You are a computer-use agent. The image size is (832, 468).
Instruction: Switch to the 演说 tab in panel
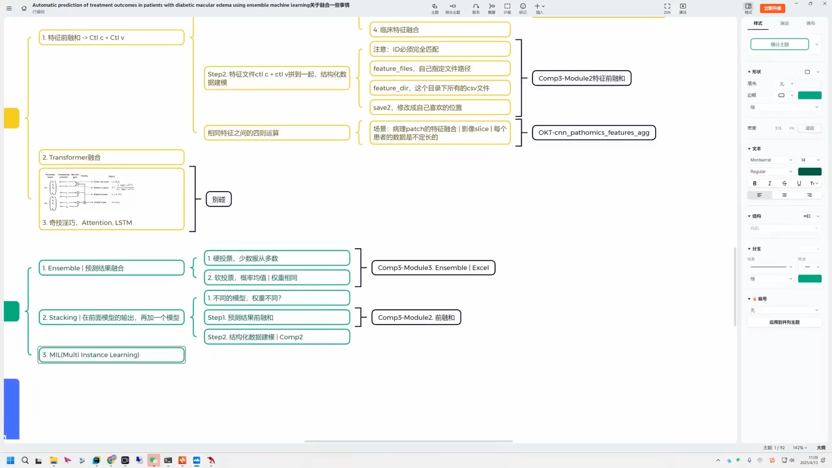tap(784, 23)
